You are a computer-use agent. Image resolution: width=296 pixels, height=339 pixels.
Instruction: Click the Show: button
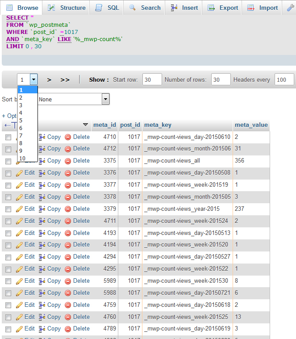(x=99, y=80)
